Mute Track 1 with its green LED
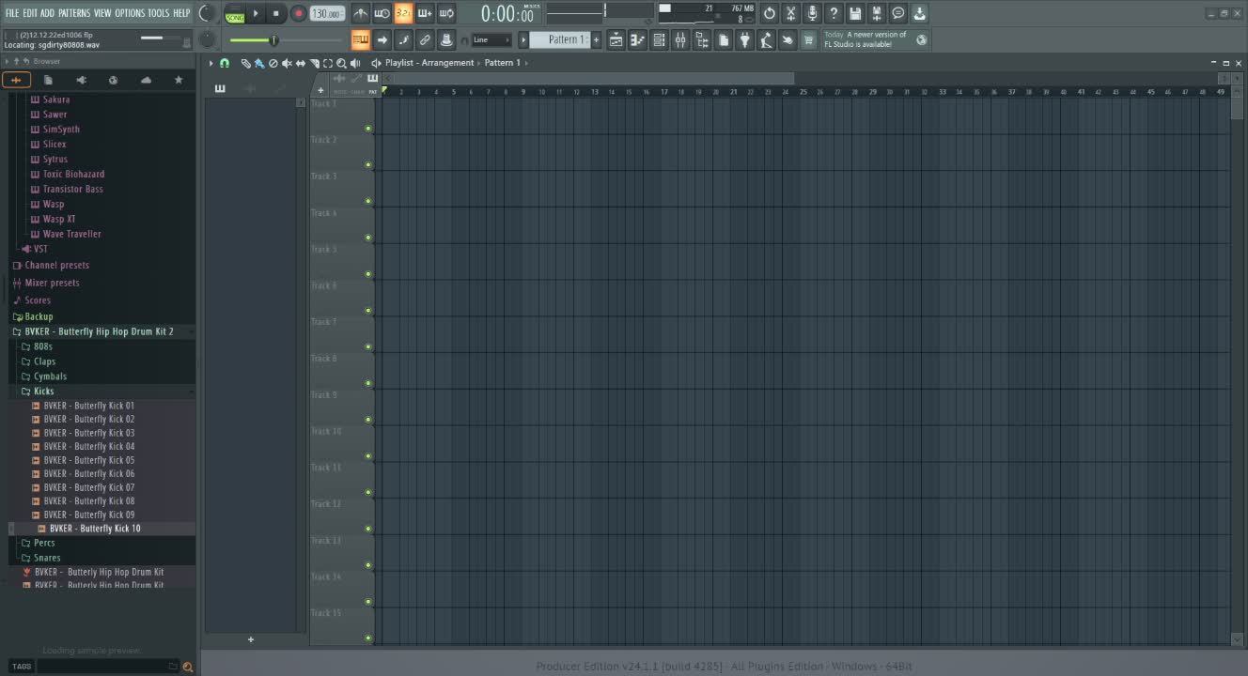Viewport: 1248px width, 676px height. pyautogui.click(x=368, y=129)
